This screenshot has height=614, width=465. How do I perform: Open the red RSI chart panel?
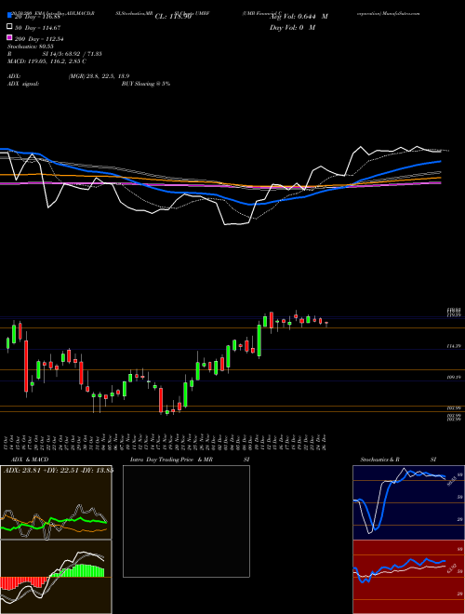[x=408, y=577]
